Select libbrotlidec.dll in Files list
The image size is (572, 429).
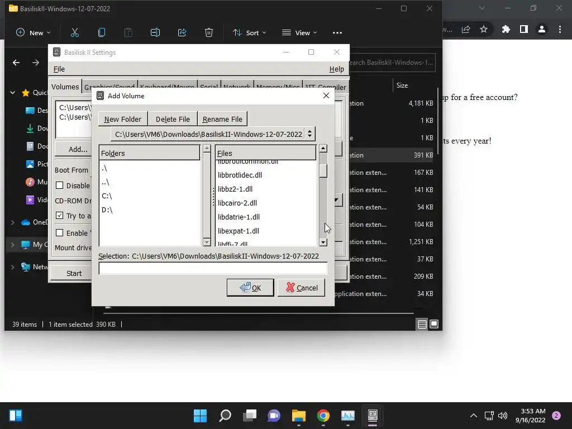coord(266,175)
